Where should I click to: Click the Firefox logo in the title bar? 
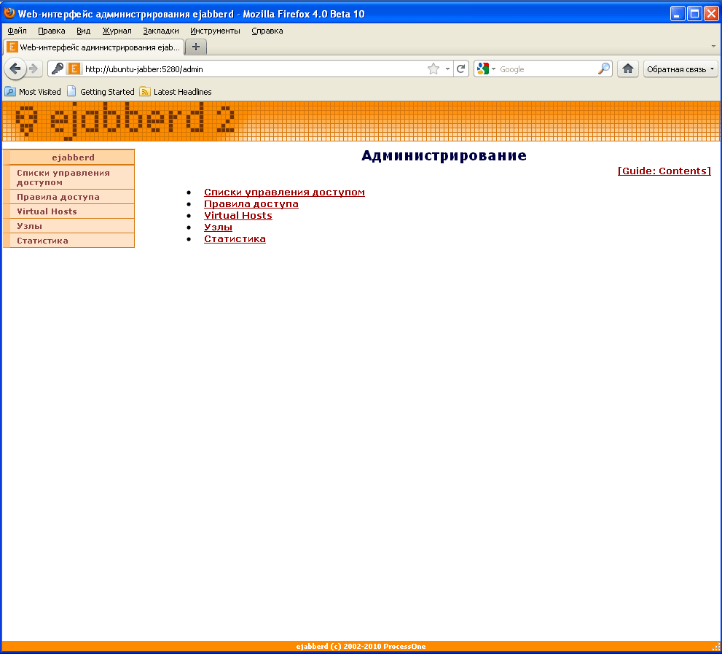click(x=9, y=13)
